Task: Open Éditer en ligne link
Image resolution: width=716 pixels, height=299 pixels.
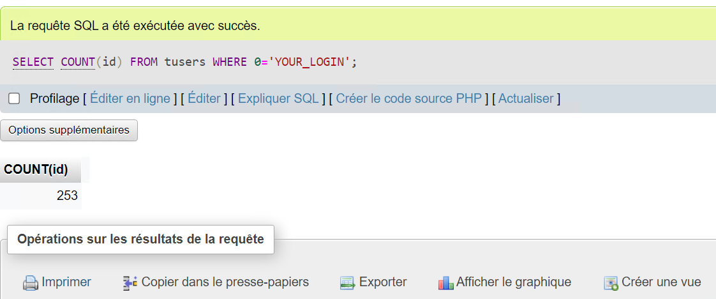Action: coord(130,98)
